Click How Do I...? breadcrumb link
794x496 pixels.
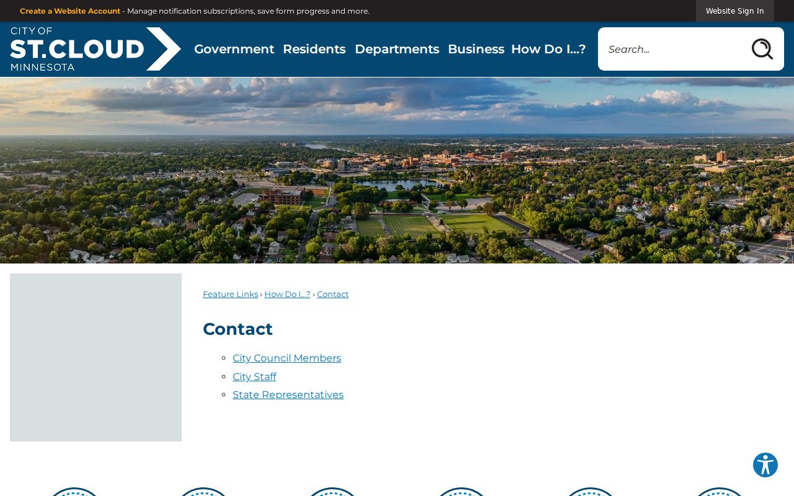click(287, 294)
